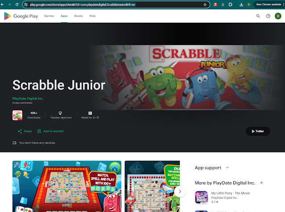Bookmark this page with the star icon

pyautogui.click(x=205, y=4)
